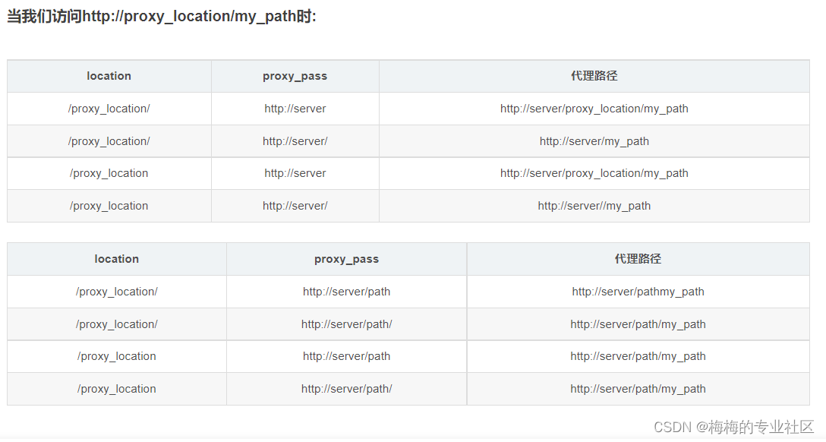Select the http://server/my_path result cell
The width and height of the screenshot is (826, 442).
(x=594, y=140)
